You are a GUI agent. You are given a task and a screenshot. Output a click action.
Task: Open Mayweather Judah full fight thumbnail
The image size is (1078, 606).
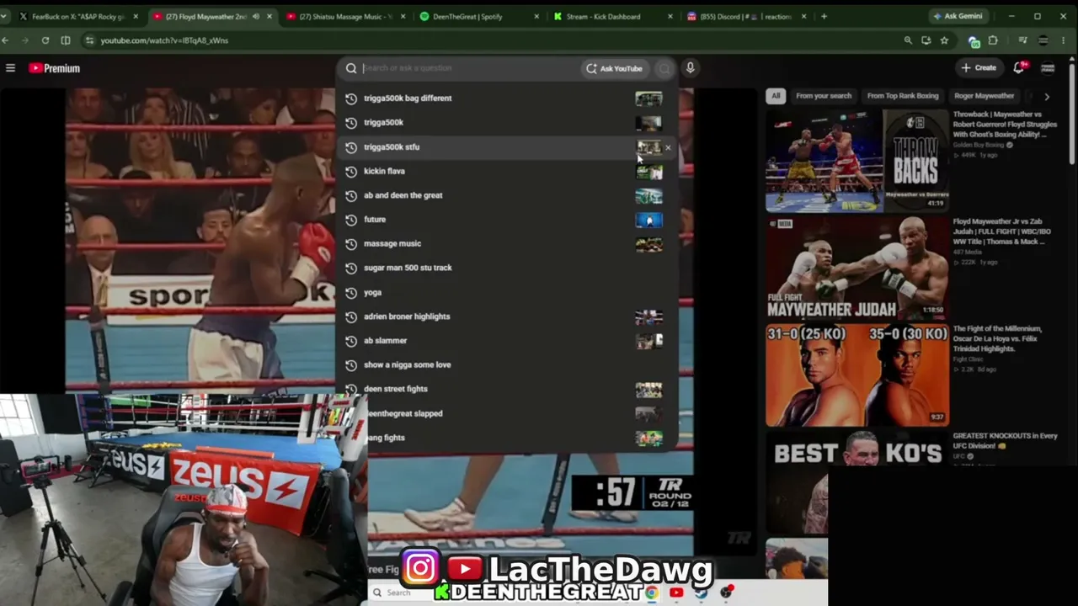pos(857,268)
